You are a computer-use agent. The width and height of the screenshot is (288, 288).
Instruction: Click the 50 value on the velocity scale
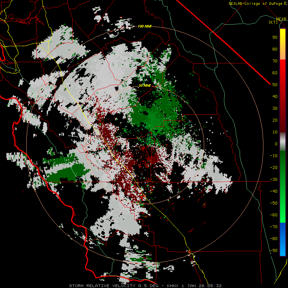(x=275, y=85)
